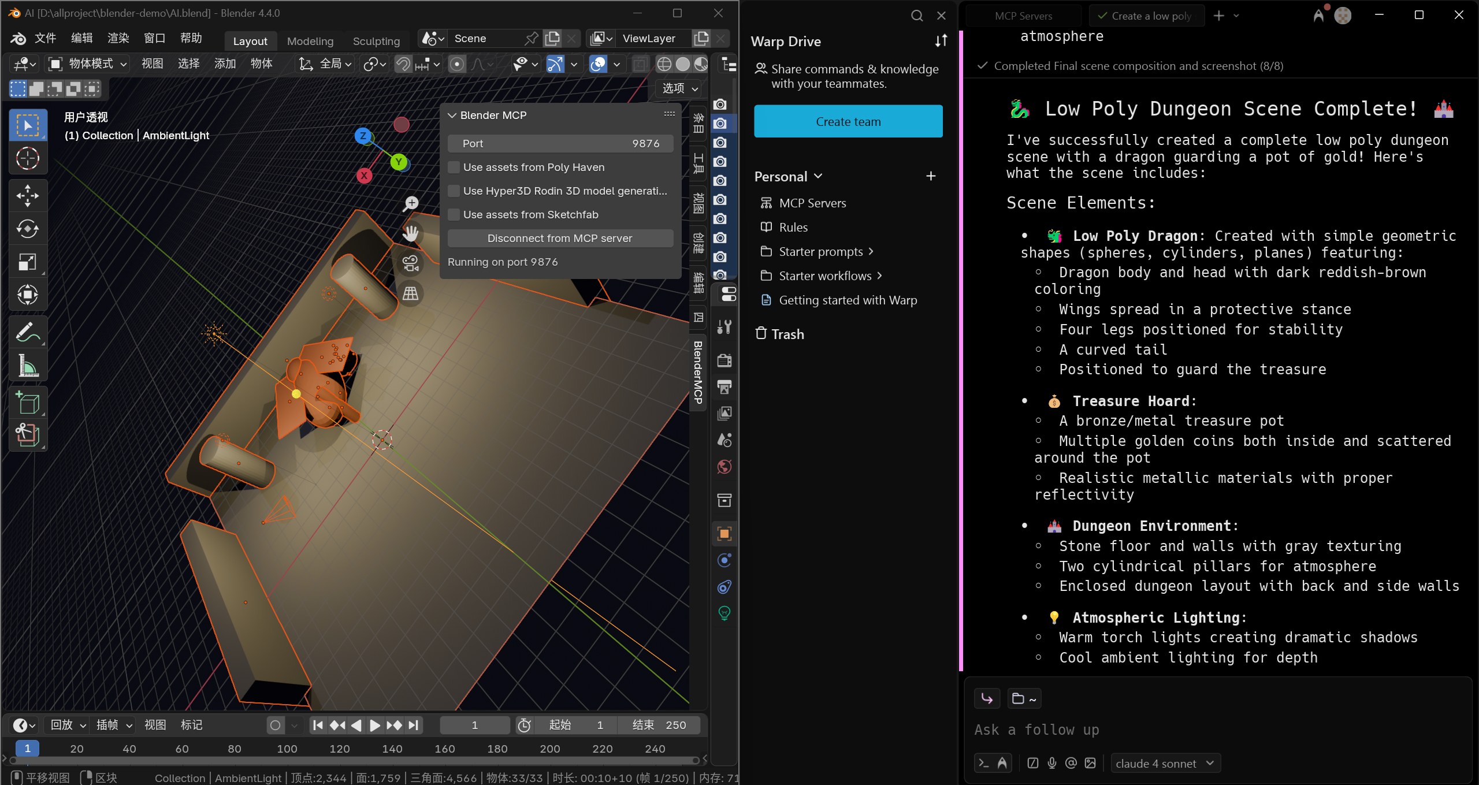
Task: Enable Use assets from Sketchfab
Action: [454, 215]
